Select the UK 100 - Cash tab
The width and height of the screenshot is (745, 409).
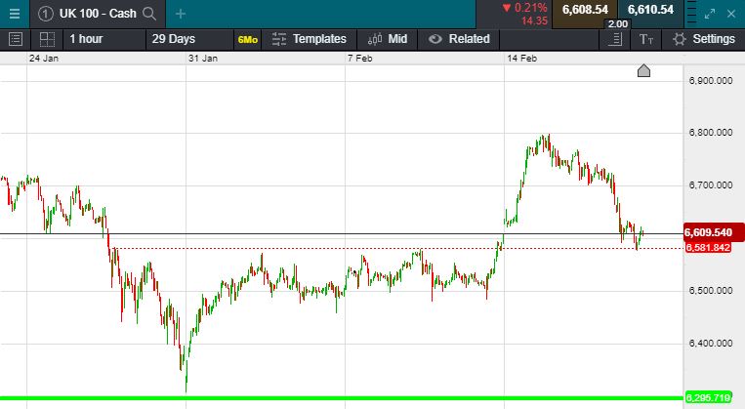tap(95, 13)
